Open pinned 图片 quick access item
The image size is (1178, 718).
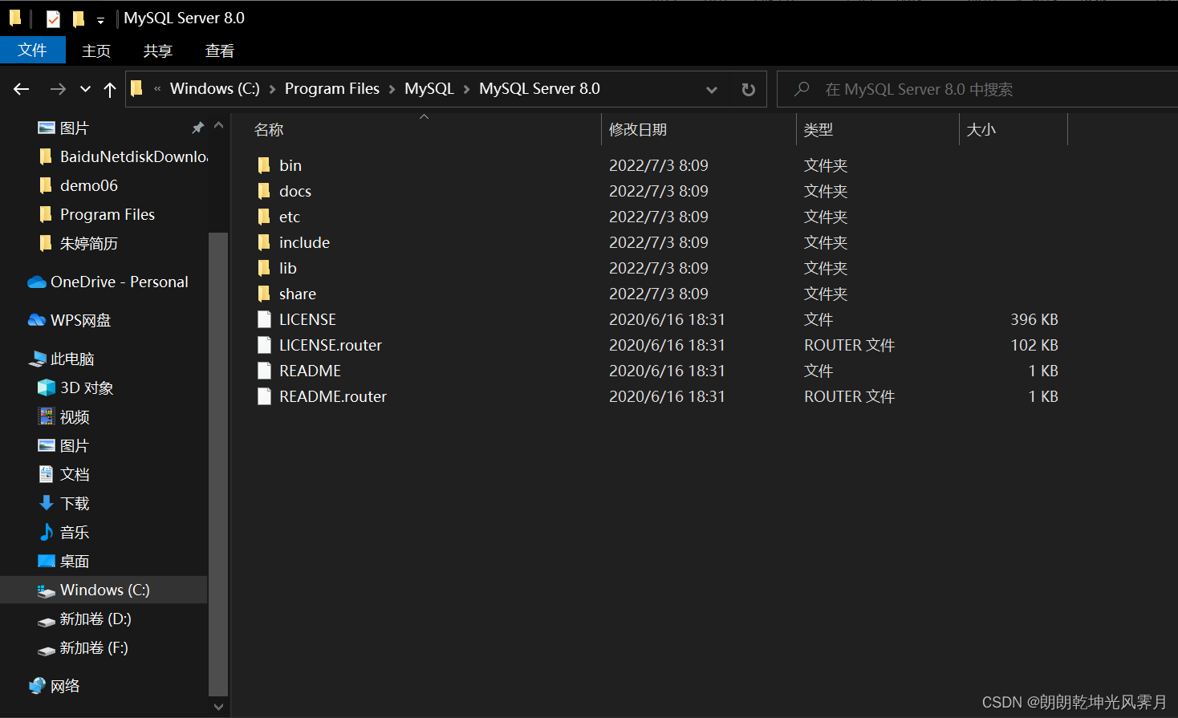tap(64, 128)
